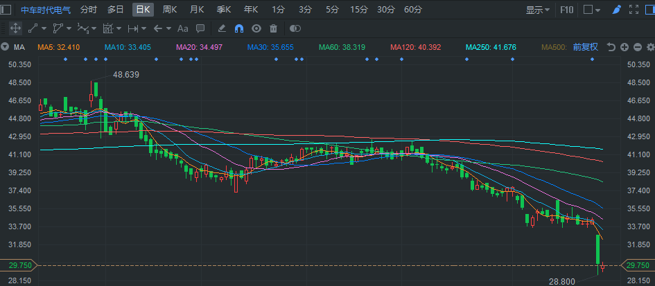Select the move crosshair cursor tool
Viewport: 655px width, 286px height.
(x=15, y=28)
